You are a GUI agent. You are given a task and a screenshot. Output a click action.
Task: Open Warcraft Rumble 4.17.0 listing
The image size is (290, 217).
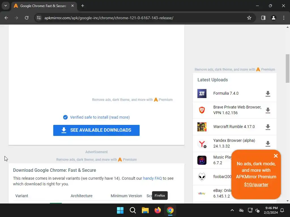[234, 127]
